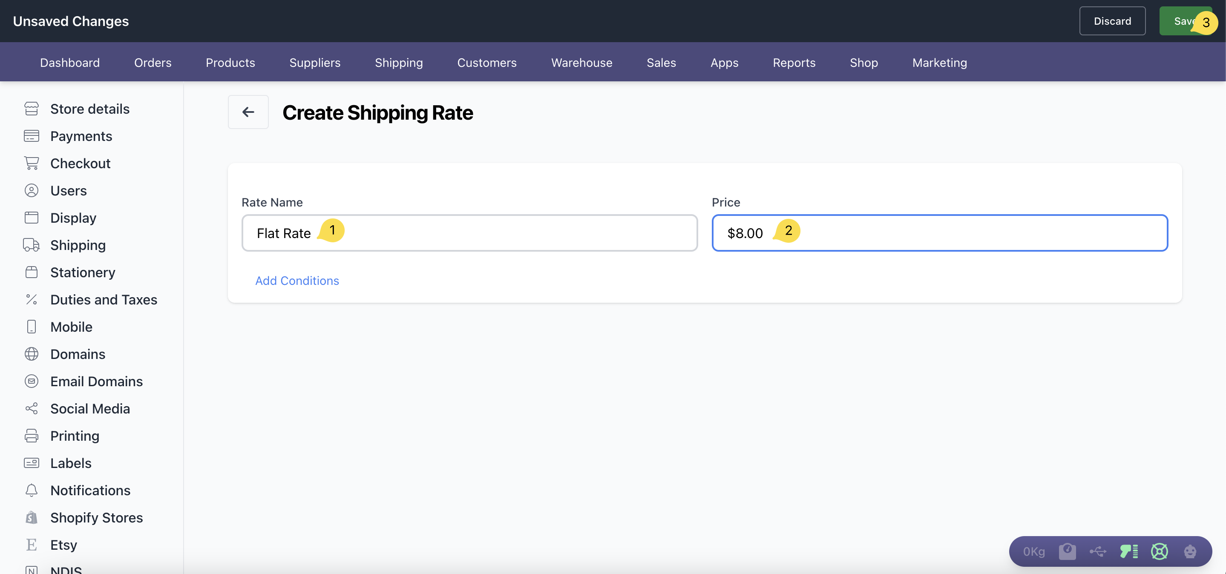1226x574 pixels.
Task: Open the Notifications settings page
Action: [90, 490]
